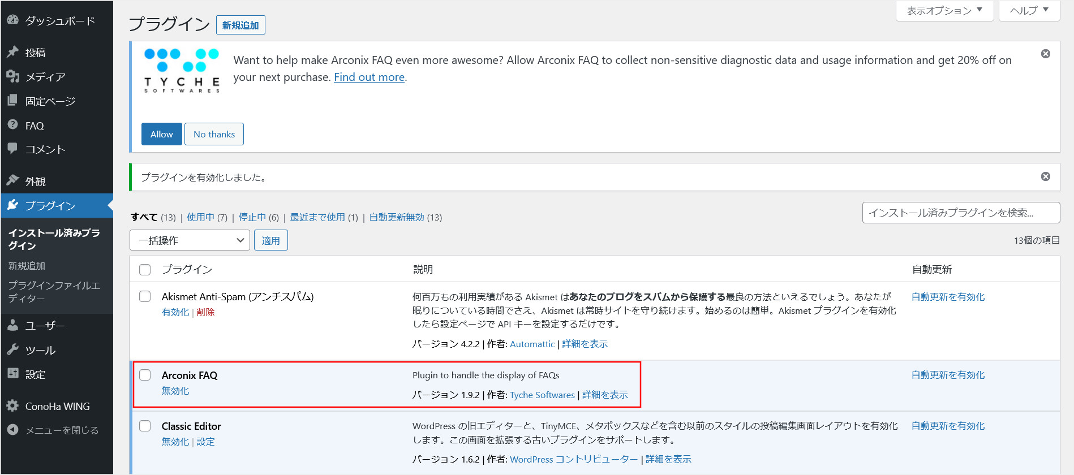Click the speech bubble コメント icon
The height and width of the screenshot is (475, 1074).
click(x=12, y=149)
